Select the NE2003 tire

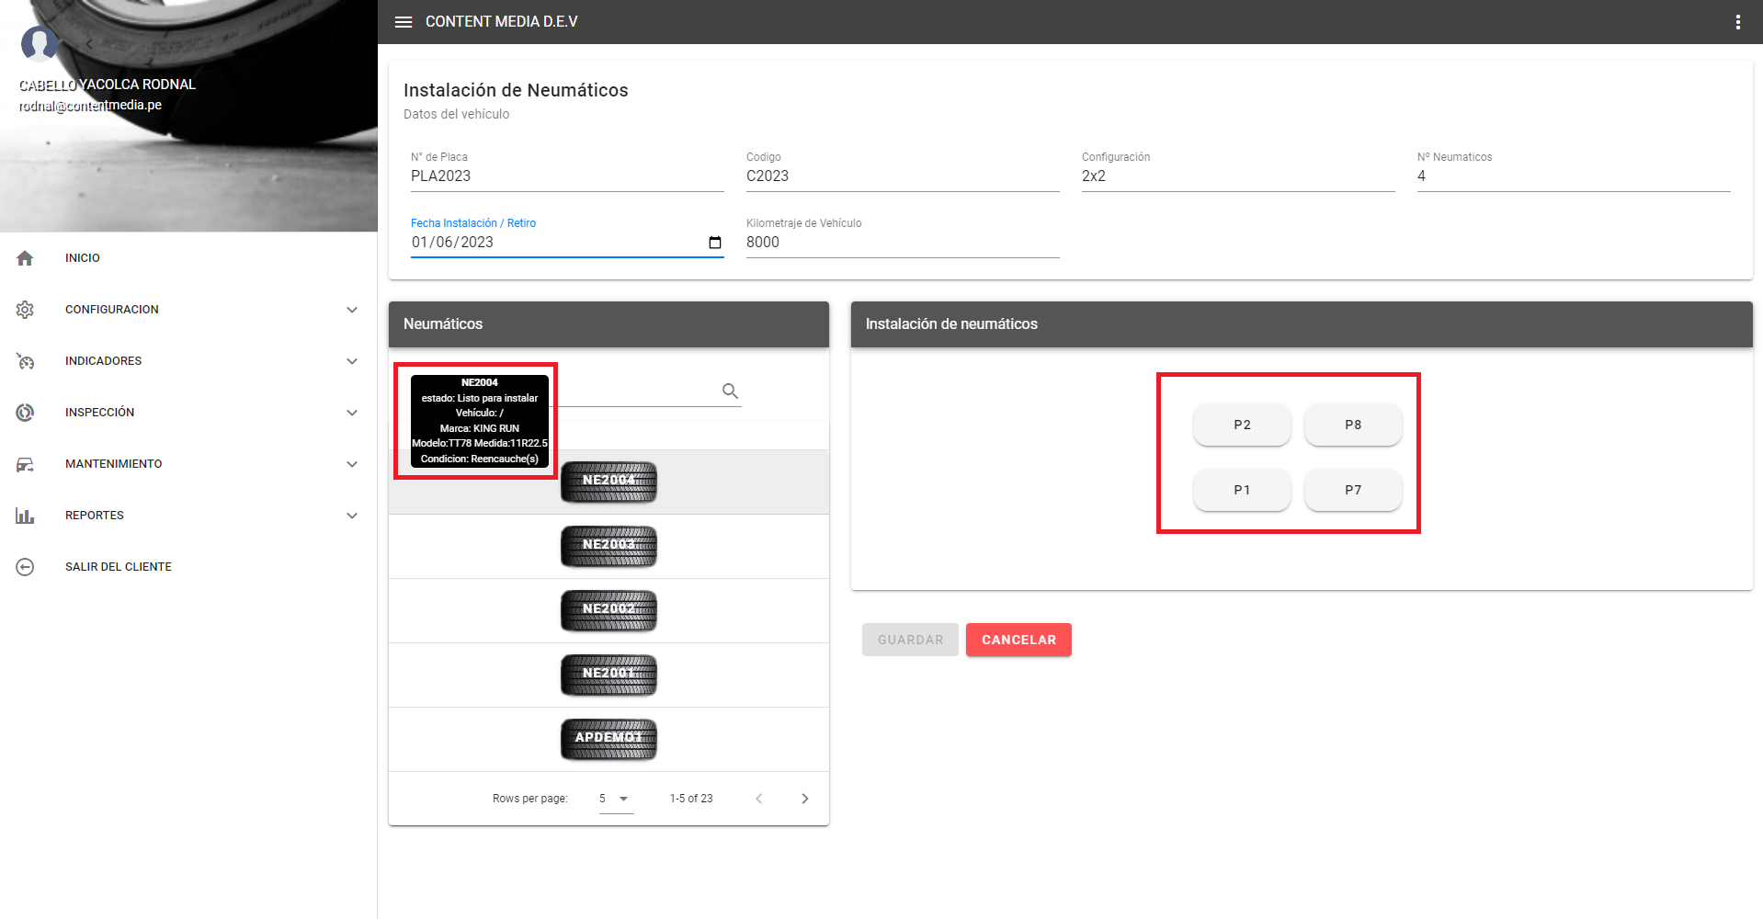(609, 546)
